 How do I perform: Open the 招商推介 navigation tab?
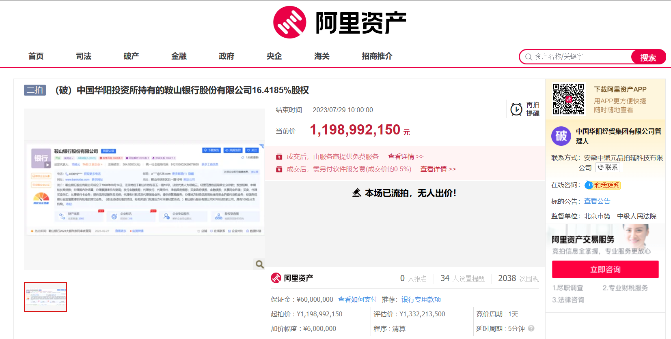pos(377,56)
